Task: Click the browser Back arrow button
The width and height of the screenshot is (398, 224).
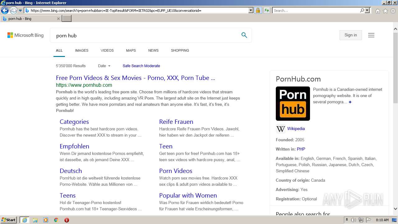Action: (x=5, y=11)
